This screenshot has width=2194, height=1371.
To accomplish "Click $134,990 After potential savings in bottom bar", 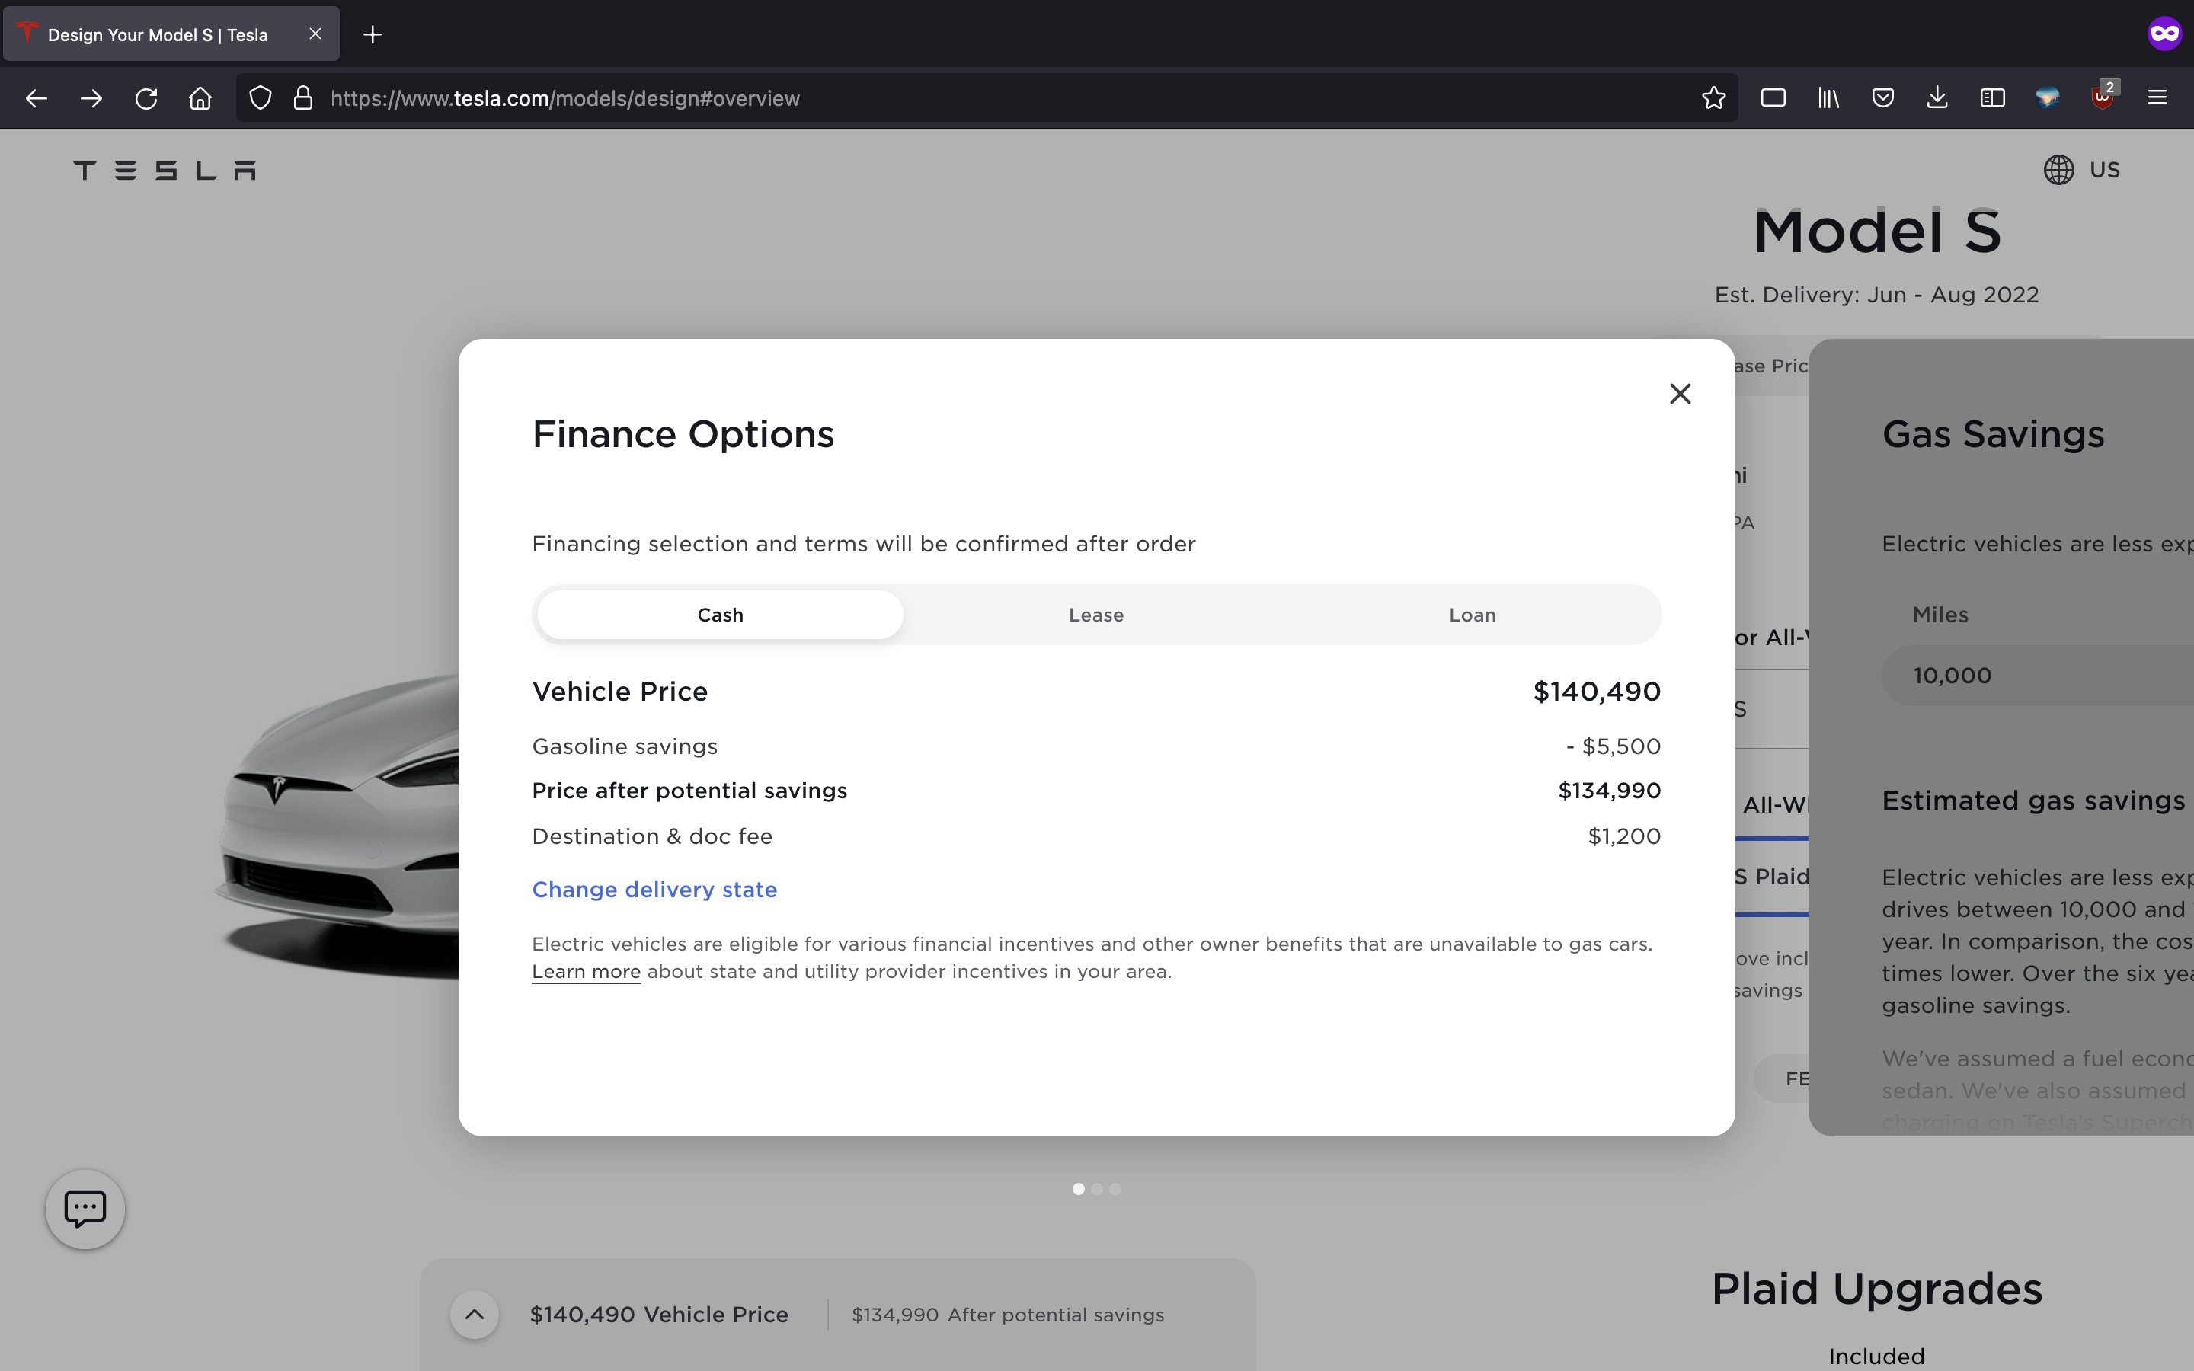I will pyautogui.click(x=1008, y=1315).
